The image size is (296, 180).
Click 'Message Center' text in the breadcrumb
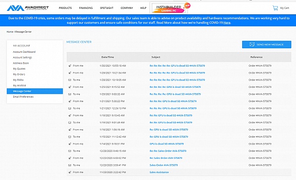[x=23, y=32]
